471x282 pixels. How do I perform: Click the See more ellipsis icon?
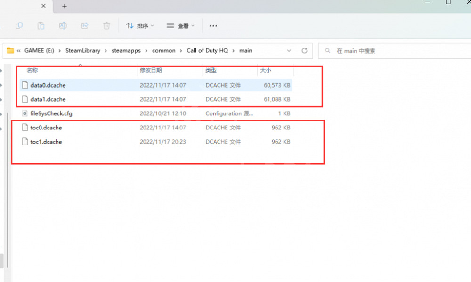tap(213, 26)
